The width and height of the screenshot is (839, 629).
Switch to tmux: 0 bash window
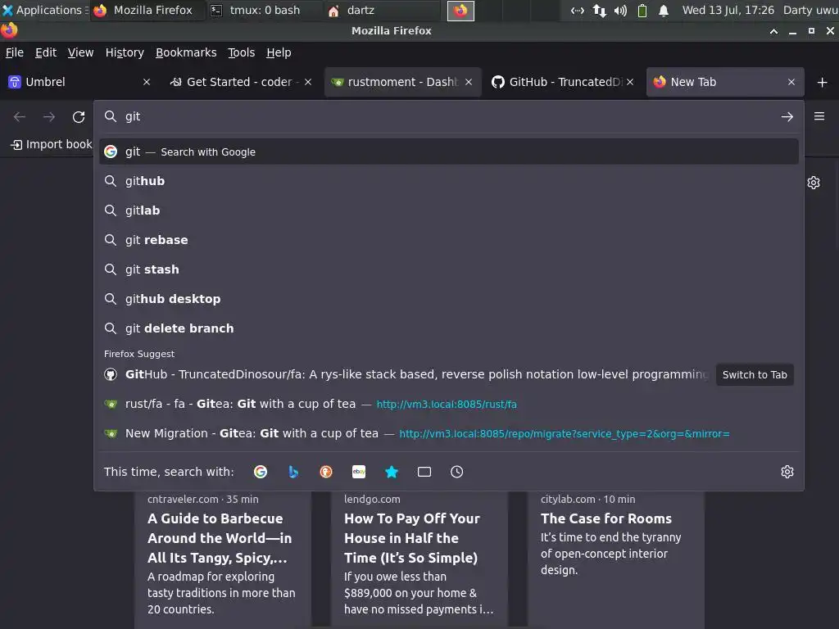point(264,10)
